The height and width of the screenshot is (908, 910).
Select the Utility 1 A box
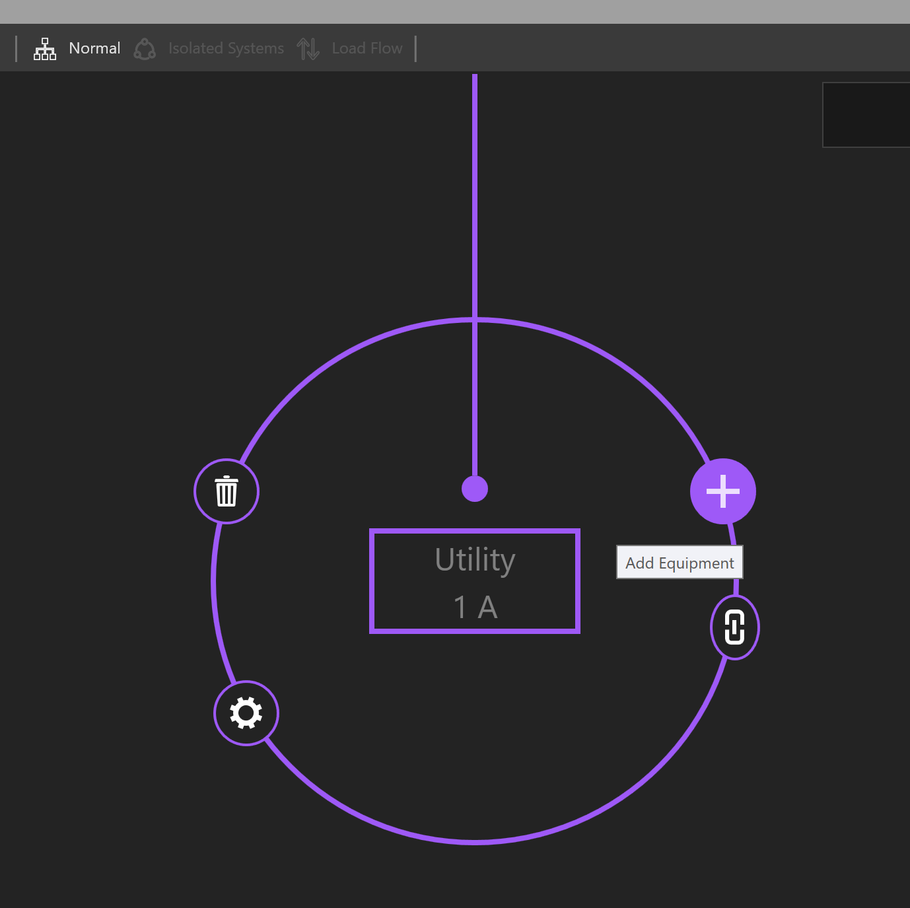(475, 581)
